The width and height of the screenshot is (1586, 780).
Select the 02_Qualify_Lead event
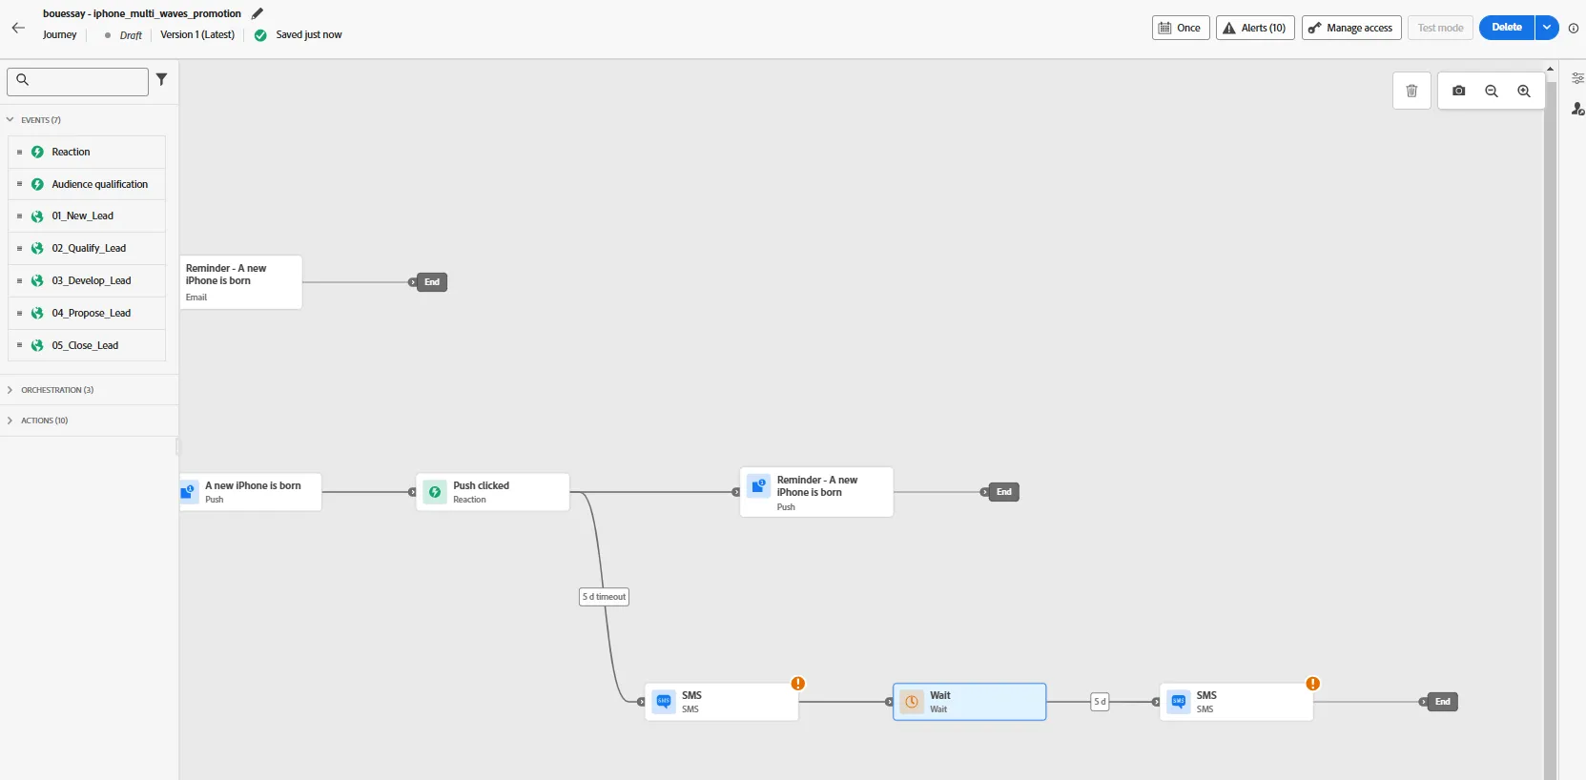(x=87, y=248)
